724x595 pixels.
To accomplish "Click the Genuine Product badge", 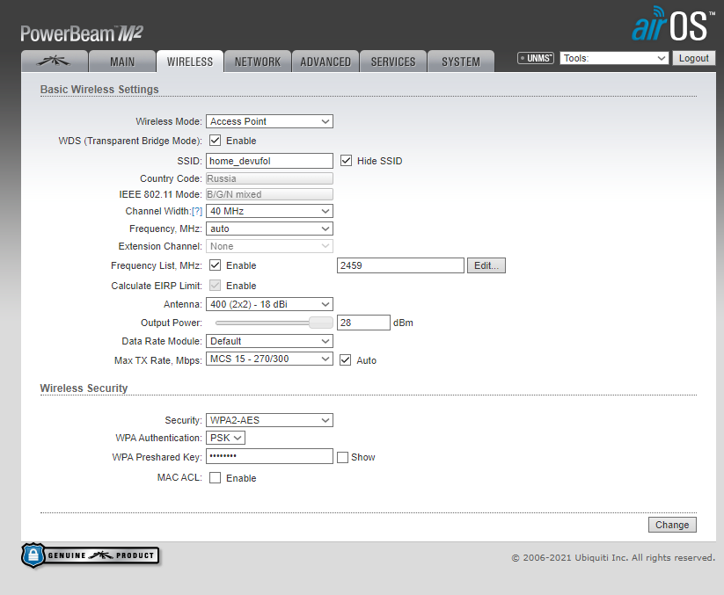I will [91, 555].
